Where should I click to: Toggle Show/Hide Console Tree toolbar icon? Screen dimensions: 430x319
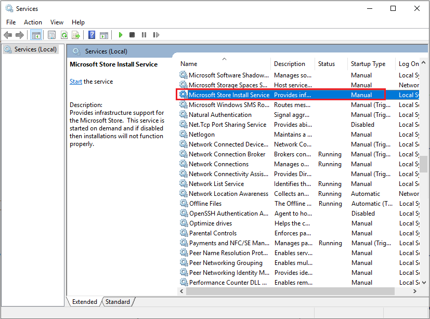pos(36,35)
